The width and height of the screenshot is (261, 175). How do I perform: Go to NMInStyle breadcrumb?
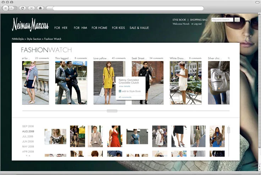pyautogui.click(x=18, y=39)
